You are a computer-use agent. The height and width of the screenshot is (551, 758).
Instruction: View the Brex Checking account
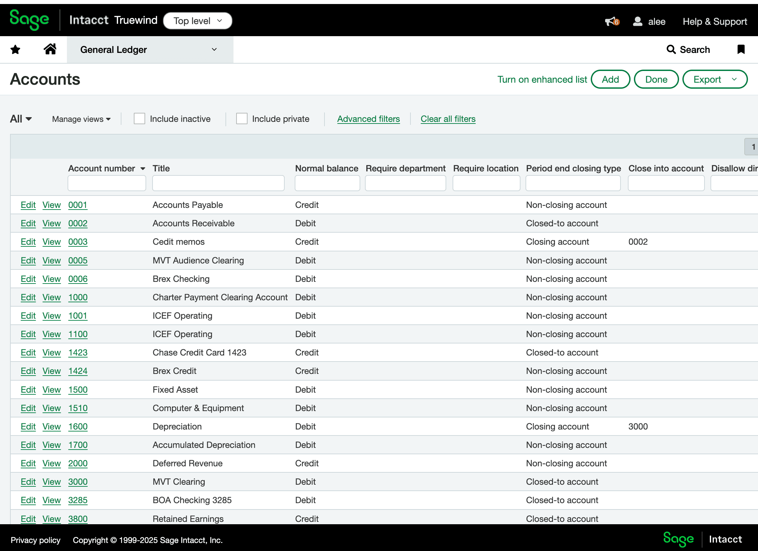point(52,279)
